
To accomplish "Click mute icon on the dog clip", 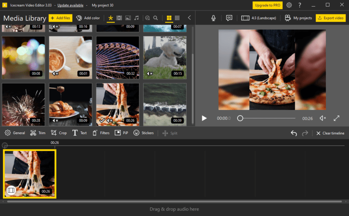I will tap(150, 73).
